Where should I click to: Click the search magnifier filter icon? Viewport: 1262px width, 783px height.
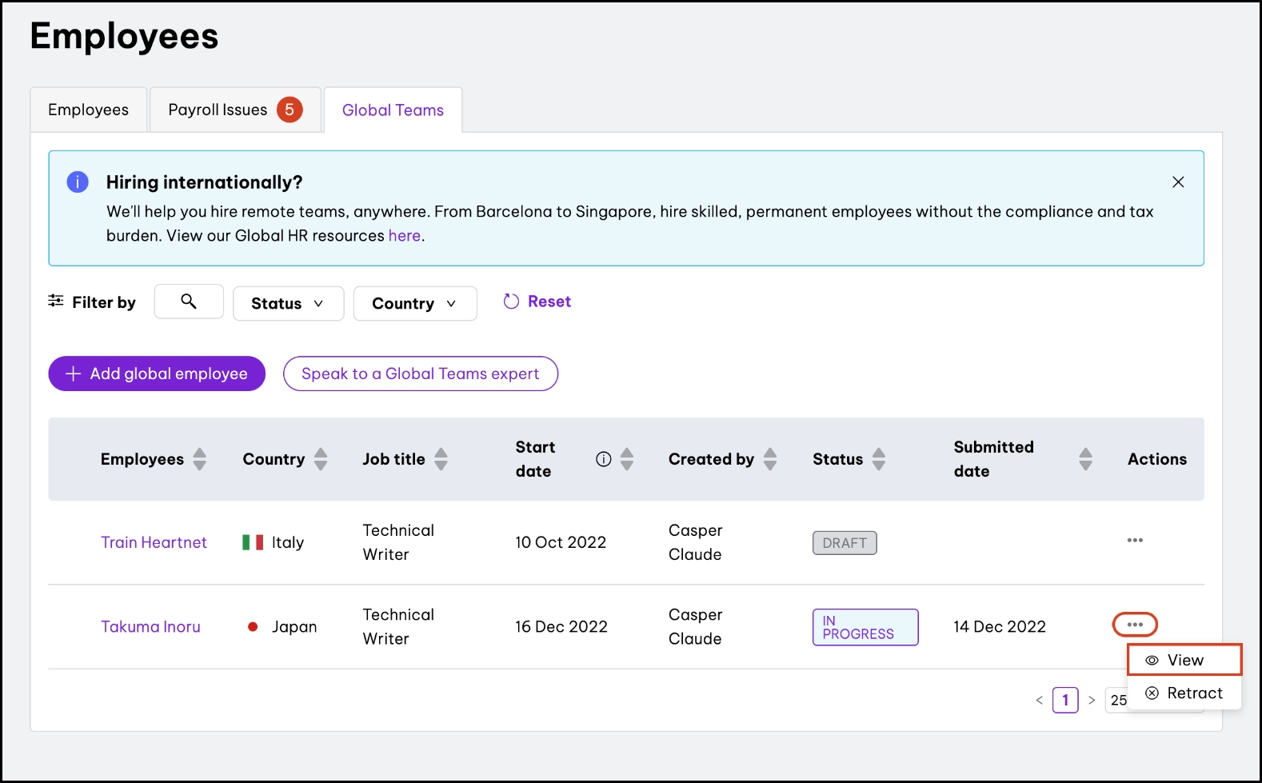tap(189, 302)
